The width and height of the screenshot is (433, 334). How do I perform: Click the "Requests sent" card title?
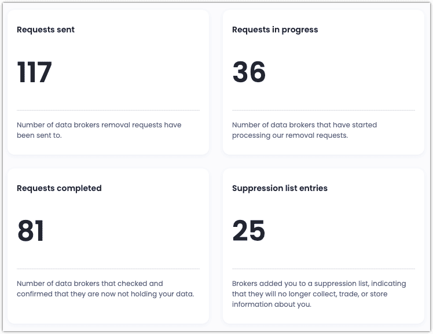click(x=46, y=30)
